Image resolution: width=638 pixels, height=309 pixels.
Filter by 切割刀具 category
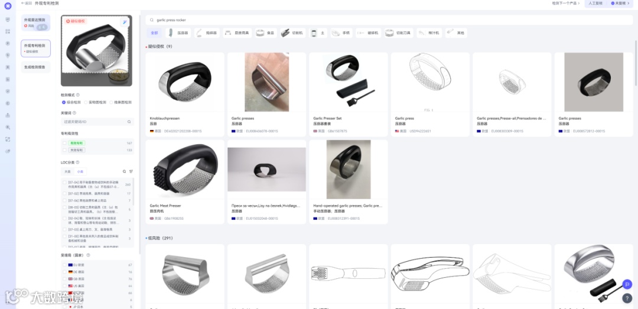tap(399, 33)
